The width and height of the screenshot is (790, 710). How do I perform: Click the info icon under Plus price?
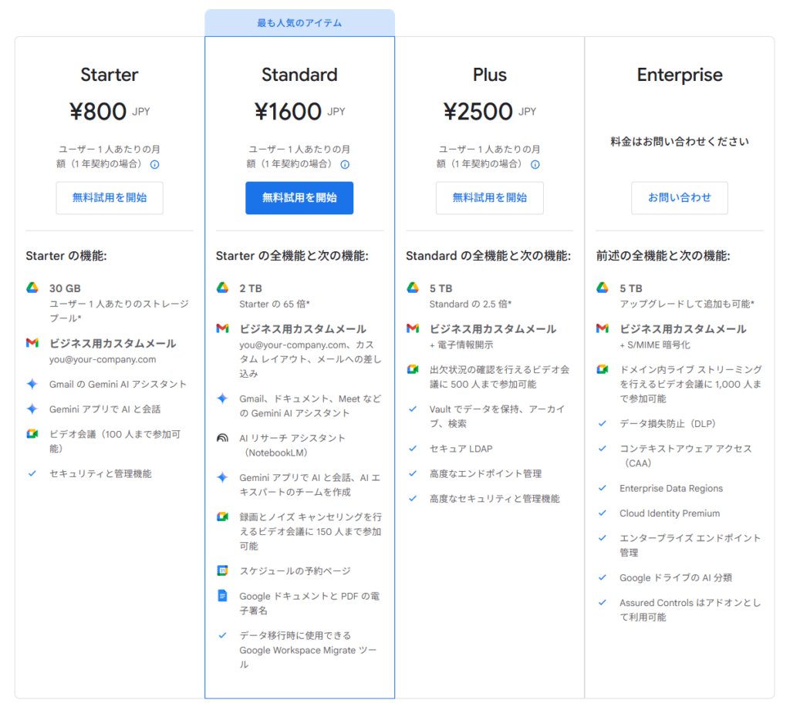(535, 164)
